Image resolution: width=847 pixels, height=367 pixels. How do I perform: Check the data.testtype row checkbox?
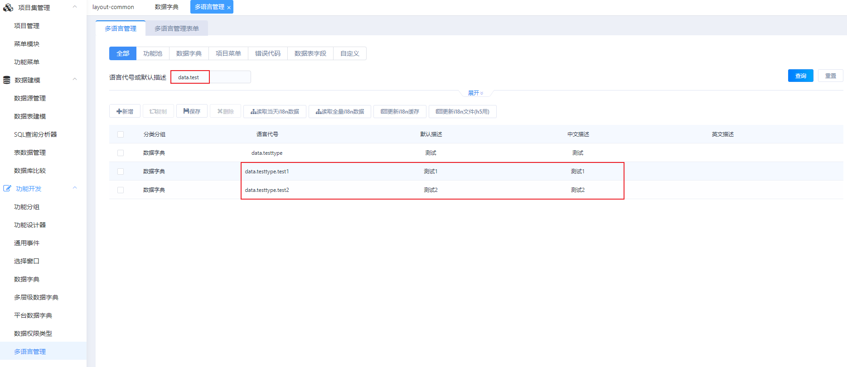click(121, 153)
